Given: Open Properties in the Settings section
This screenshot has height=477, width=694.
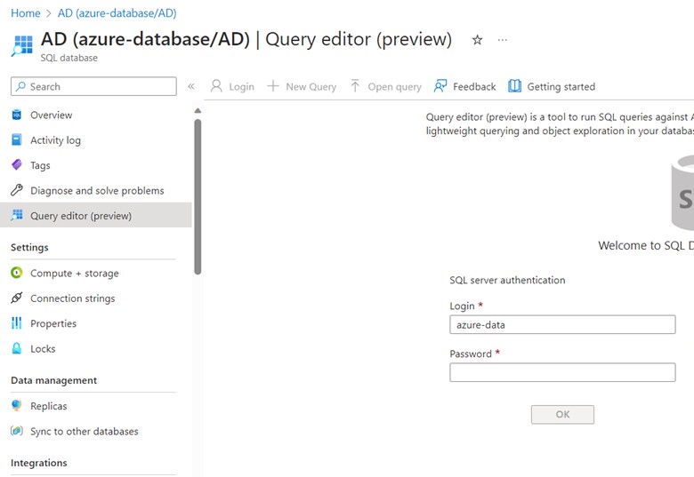Looking at the screenshot, I should tap(53, 324).
